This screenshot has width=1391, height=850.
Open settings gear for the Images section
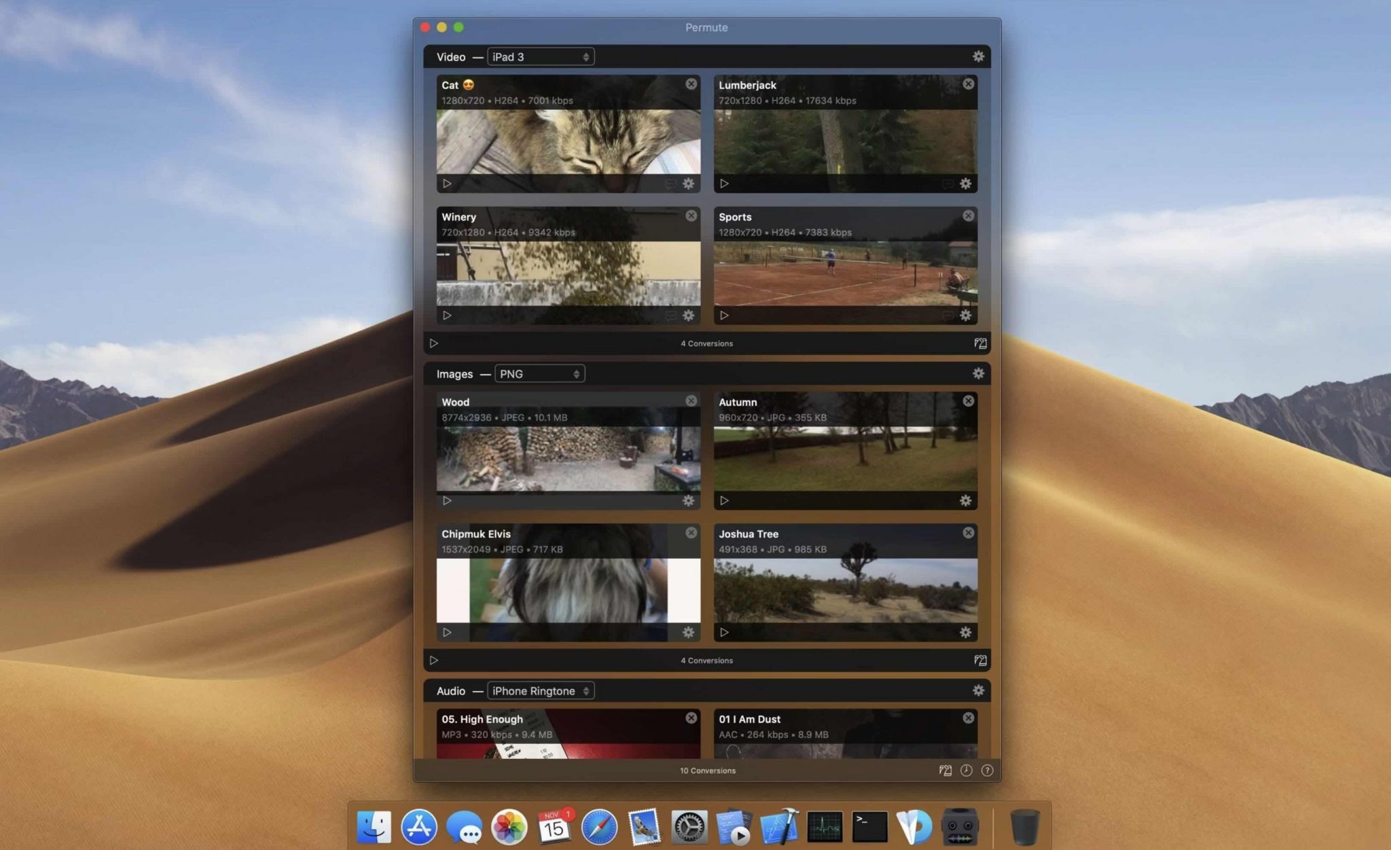(x=978, y=373)
